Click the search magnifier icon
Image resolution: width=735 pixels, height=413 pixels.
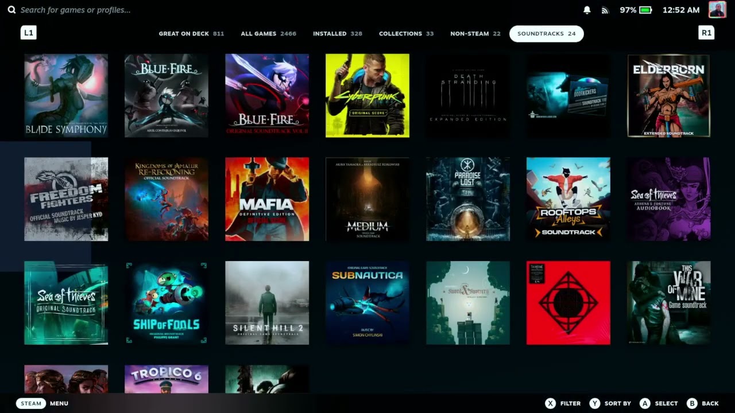11,10
